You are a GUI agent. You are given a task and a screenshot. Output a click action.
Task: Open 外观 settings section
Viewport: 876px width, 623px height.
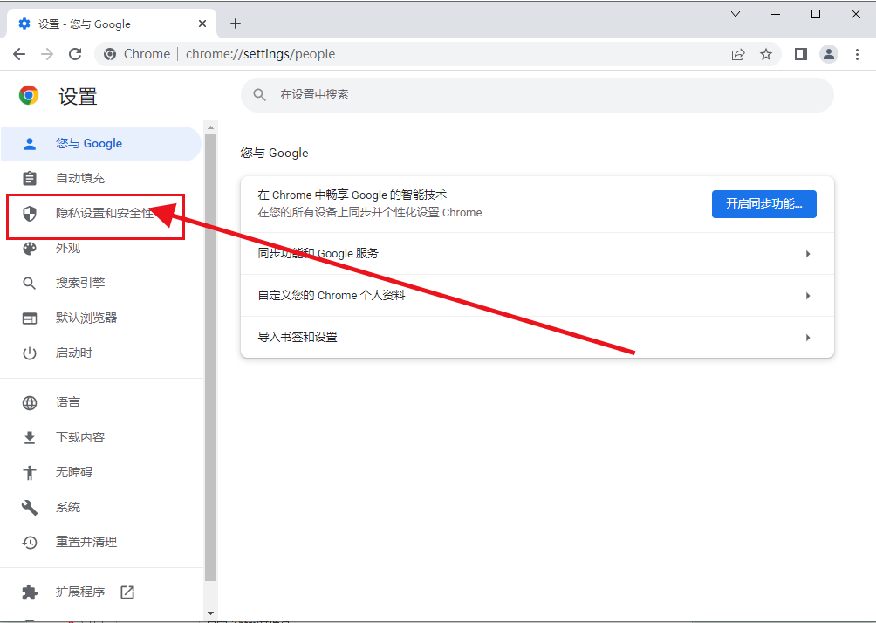point(100,248)
